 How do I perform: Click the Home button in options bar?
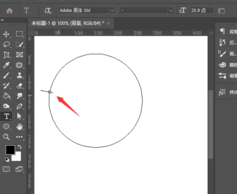(x=10, y=11)
